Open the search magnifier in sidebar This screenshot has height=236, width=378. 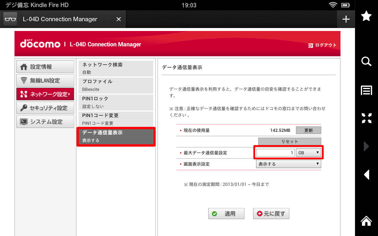pos(366,61)
